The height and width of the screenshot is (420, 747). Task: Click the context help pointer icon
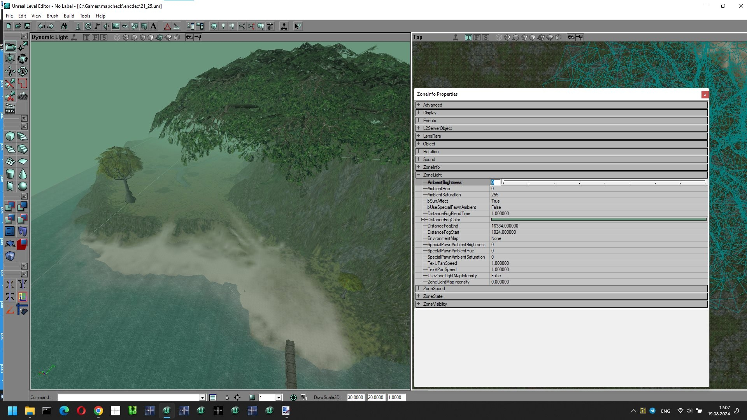298,26
